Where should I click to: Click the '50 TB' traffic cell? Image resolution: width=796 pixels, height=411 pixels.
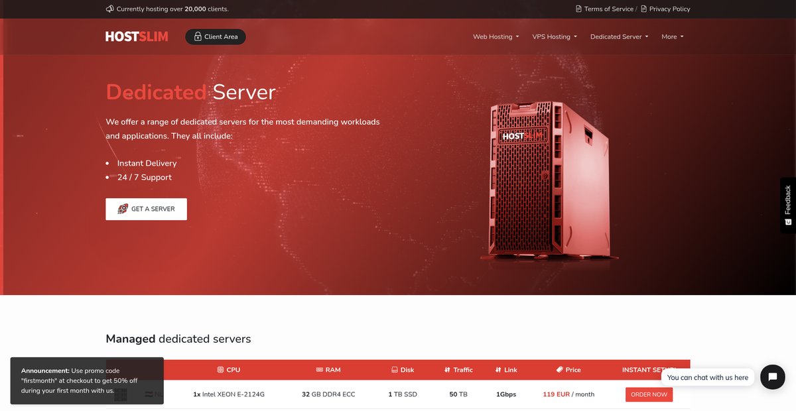coord(458,394)
